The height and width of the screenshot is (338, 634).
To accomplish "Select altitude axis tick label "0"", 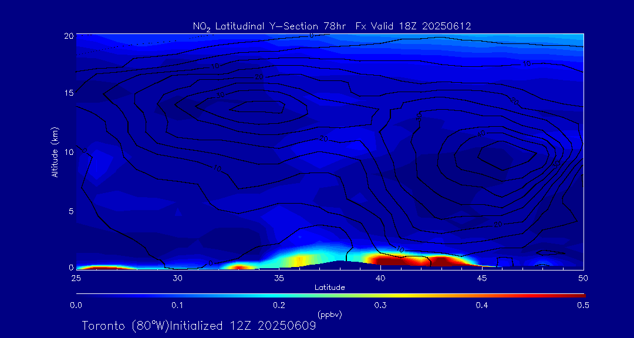I will 70,267.
